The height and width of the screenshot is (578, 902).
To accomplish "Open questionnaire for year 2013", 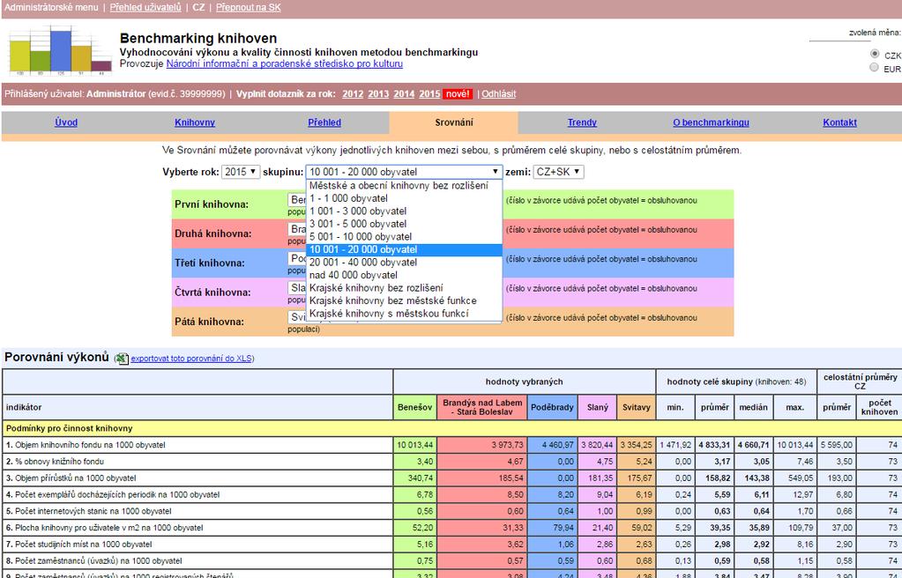I will click(378, 94).
